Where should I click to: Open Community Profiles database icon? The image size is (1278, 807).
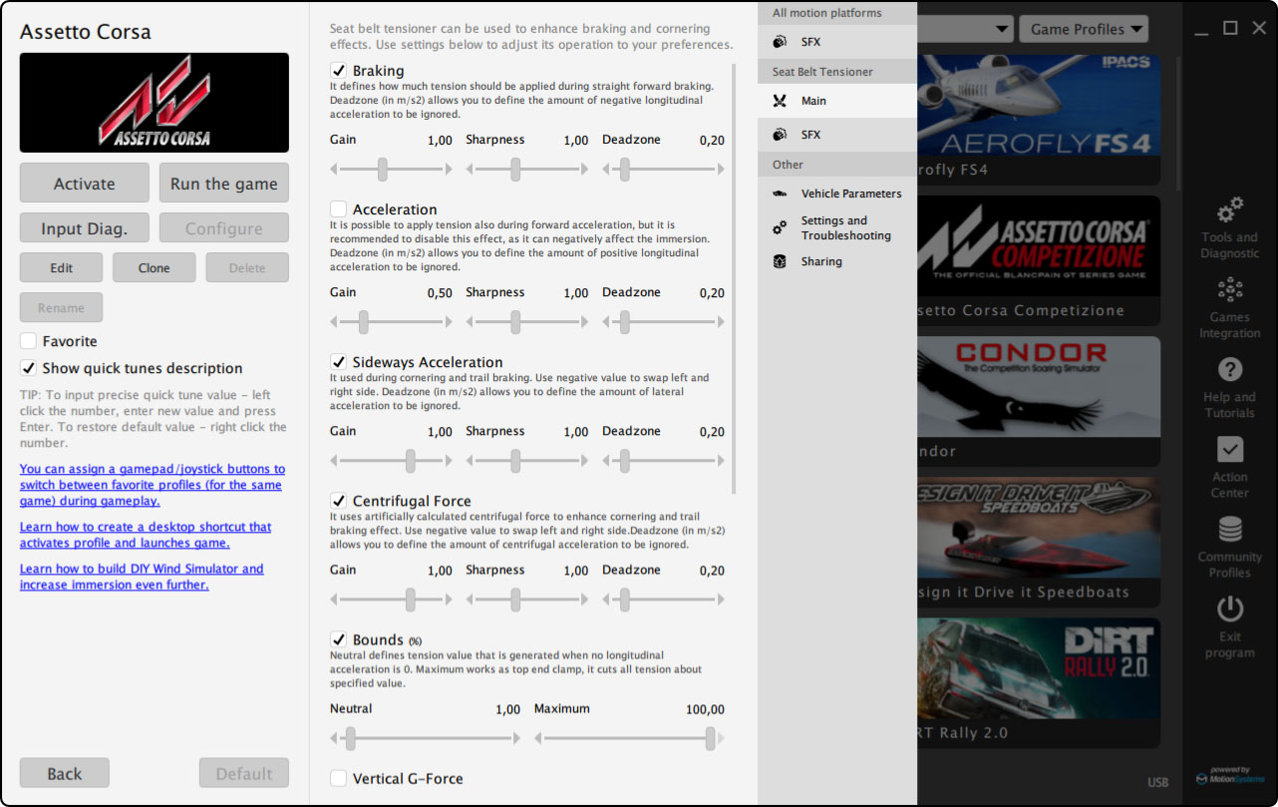pyautogui.click(x=1229, y=529)
